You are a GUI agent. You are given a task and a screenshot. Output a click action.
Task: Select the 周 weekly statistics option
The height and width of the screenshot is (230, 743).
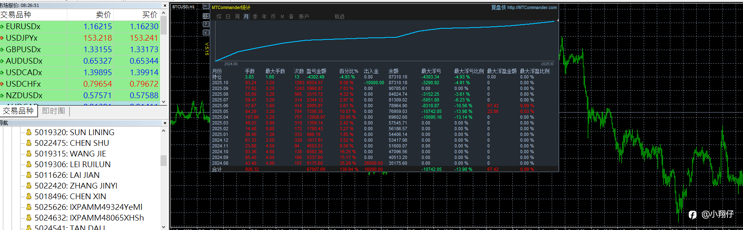pyautogui.click(x=237, y=17)
